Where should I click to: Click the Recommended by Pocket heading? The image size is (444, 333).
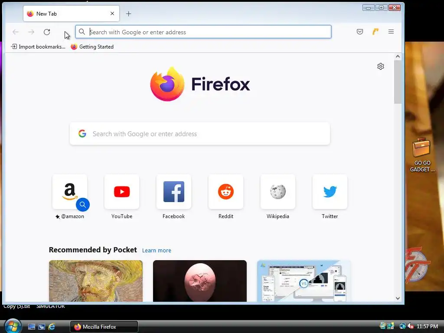(93, 250)
